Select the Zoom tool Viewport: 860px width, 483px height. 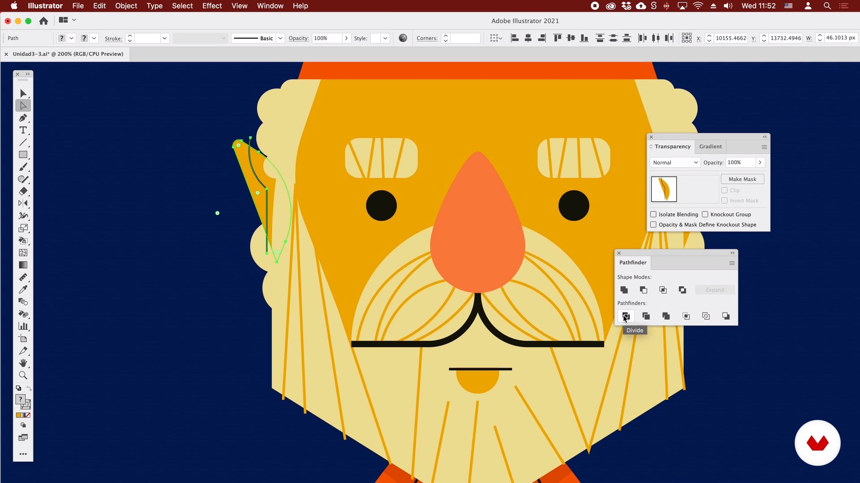pyautogui.click(x=23, y=375)
